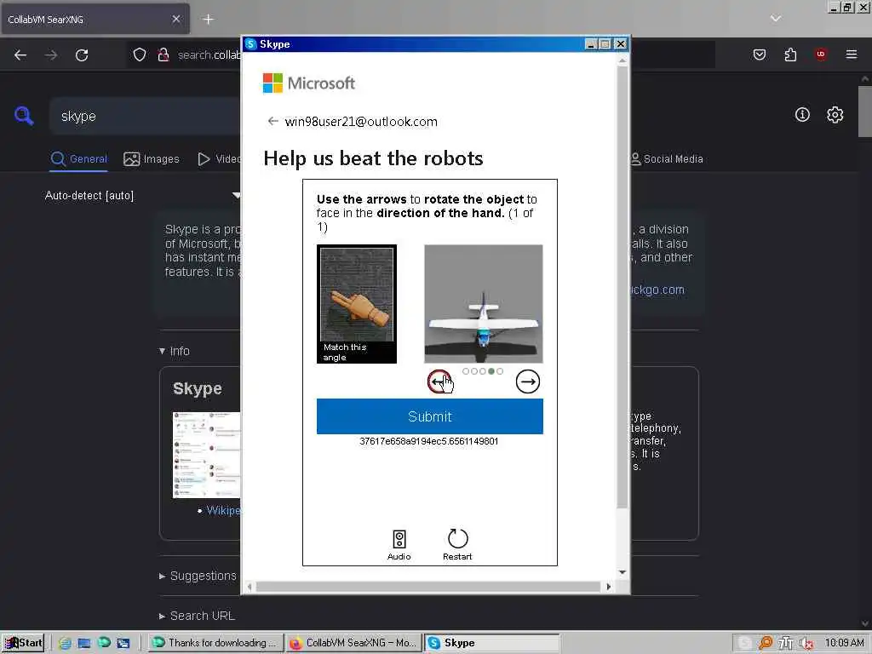
Task: Select the Videos search category tab
Action: coord(219,159)
